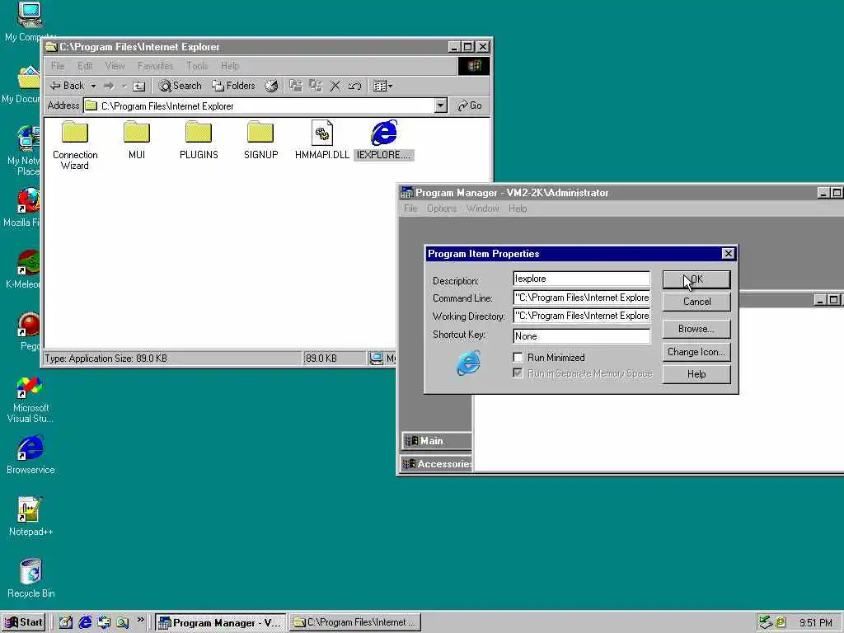Launch Internet Explorer from Quick Launch
Image resolution: width=844 pixels, height=633 pixels.
[x=85, y=623]
